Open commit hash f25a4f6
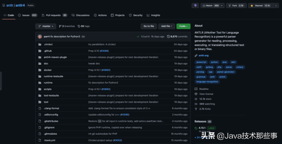Image resolution: width=282 pixels, height=144 pixels. pyautogui.click(x=145, y=37)
